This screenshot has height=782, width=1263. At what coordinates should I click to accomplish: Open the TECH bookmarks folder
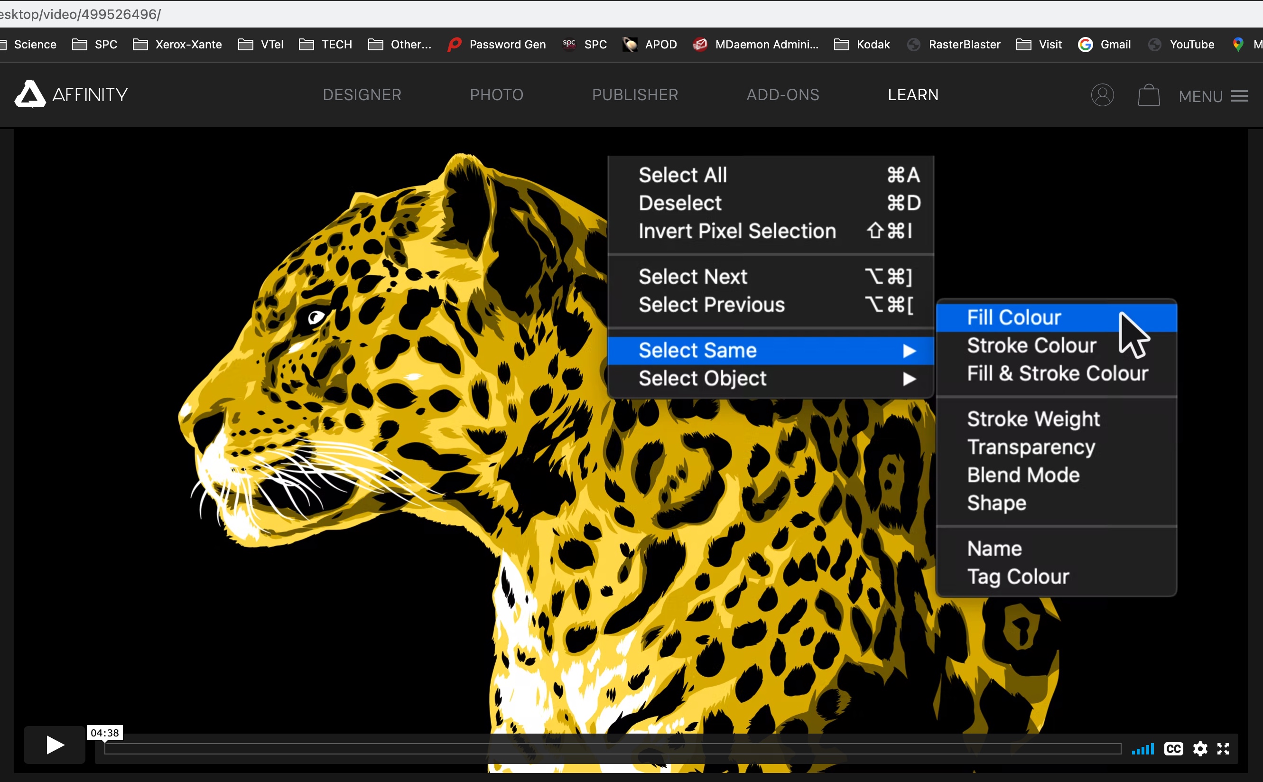point(325,45)
